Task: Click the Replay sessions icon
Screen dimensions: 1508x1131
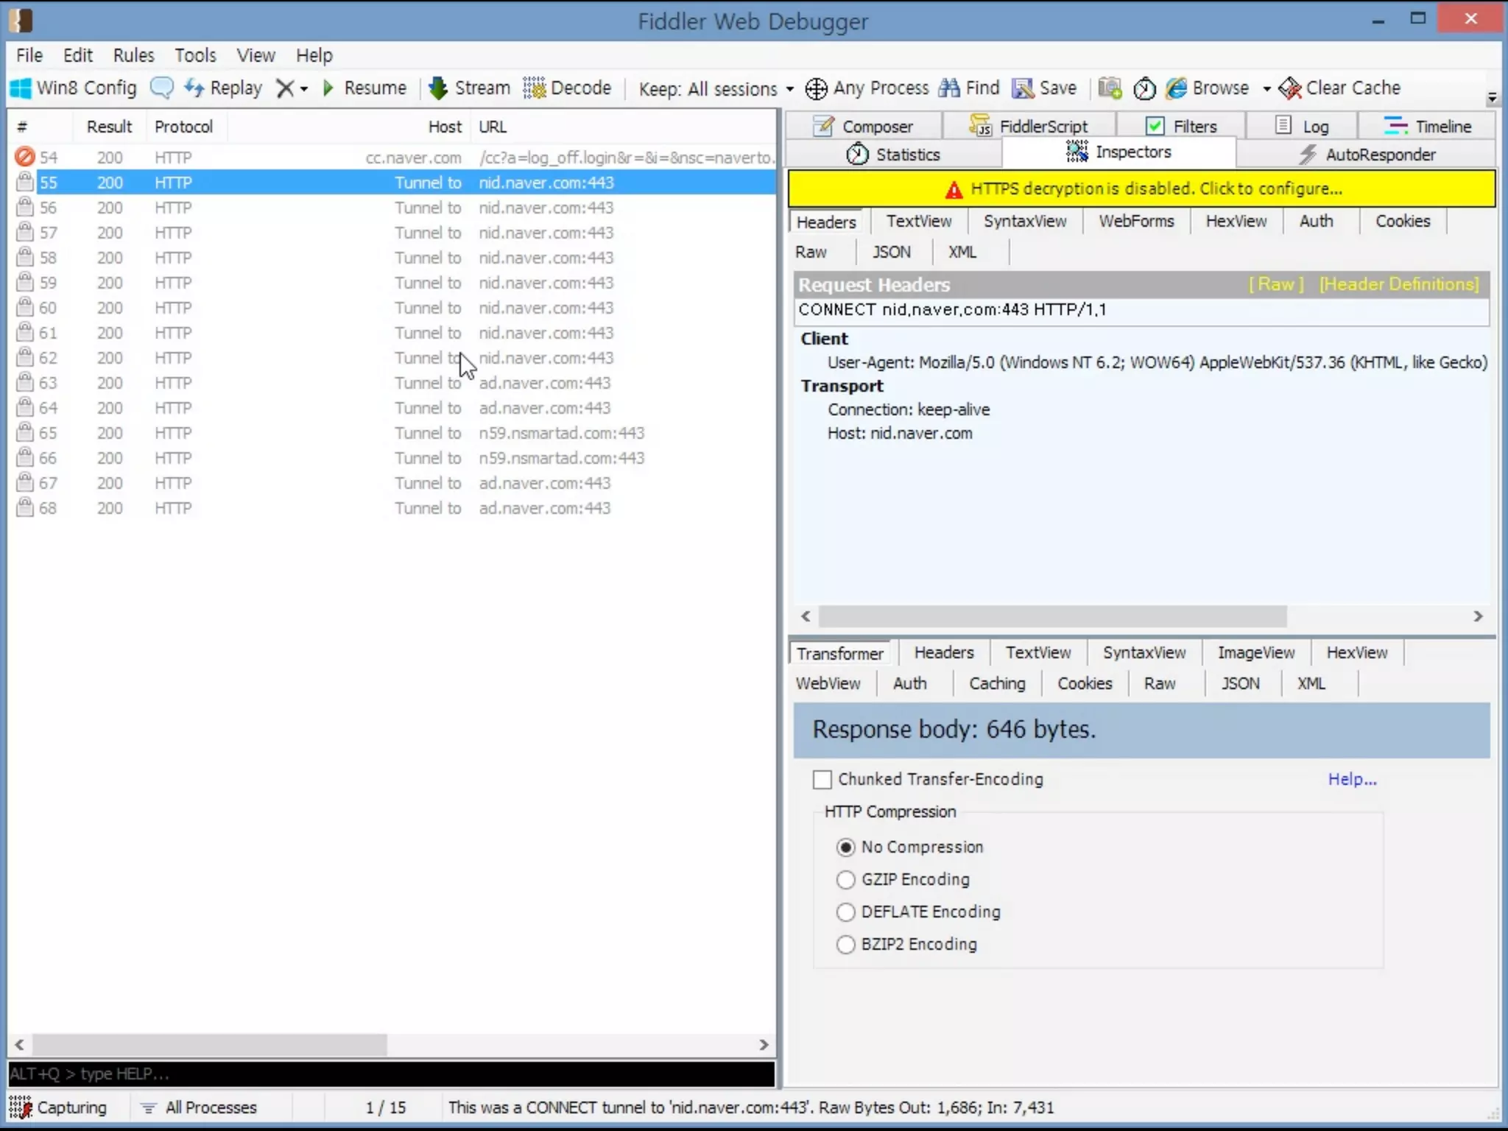Action: [194, 88]
